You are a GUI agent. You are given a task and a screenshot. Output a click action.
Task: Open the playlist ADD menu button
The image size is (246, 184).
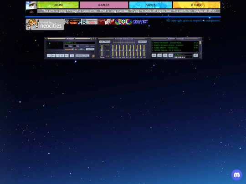pyautogui.click(x=154, y=55)
